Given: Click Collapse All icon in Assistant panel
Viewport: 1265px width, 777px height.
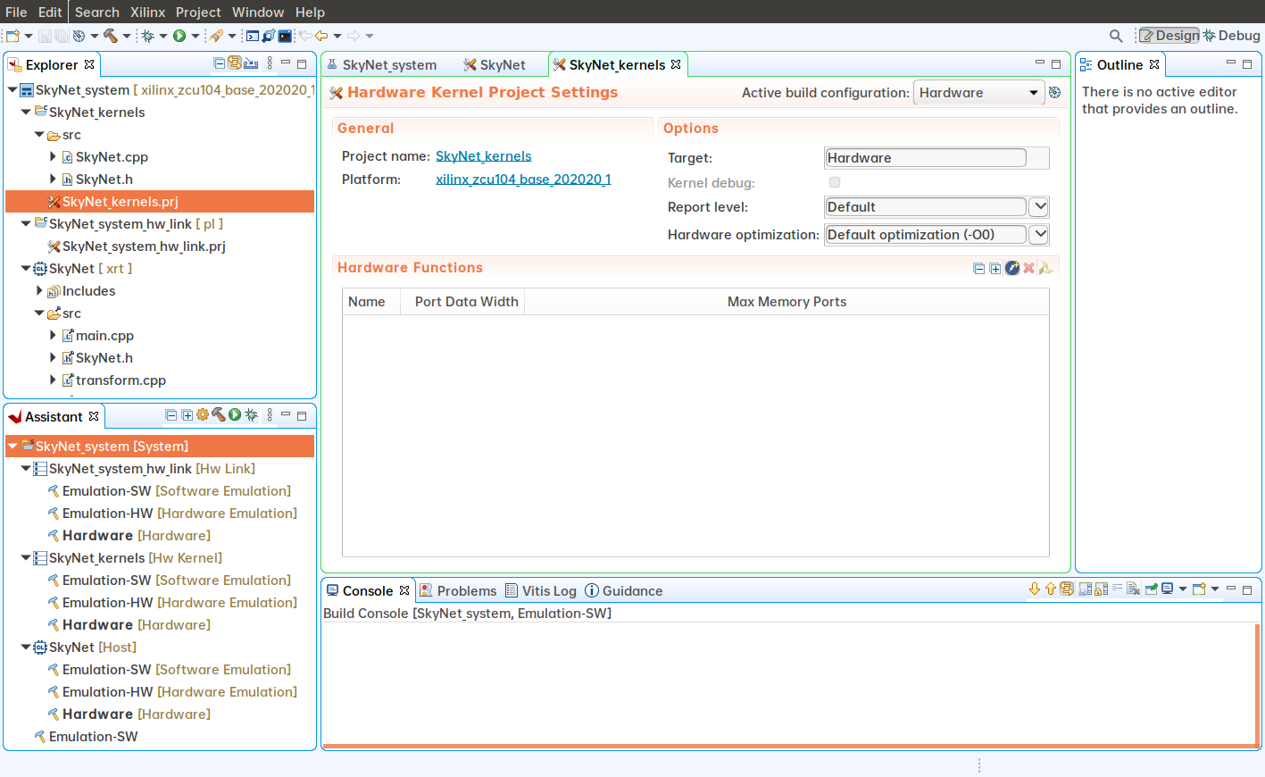Looking at the screenshot, I should click(171, 415).
